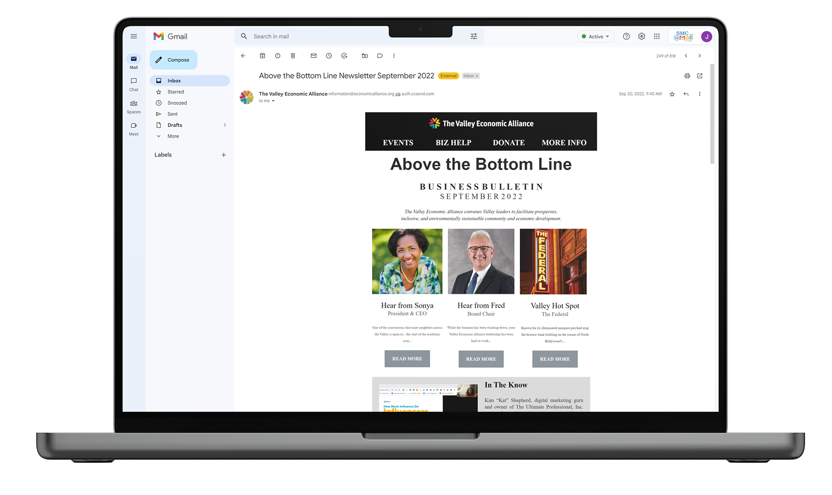Open the account avatar J
832x495 pixels.
tap(706, 36)
